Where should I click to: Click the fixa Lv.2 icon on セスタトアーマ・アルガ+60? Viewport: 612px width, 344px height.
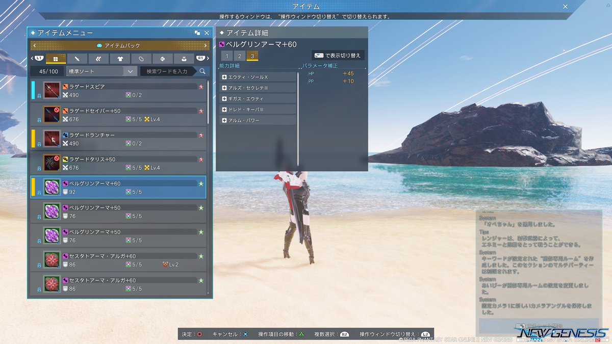tap(165, 264)
